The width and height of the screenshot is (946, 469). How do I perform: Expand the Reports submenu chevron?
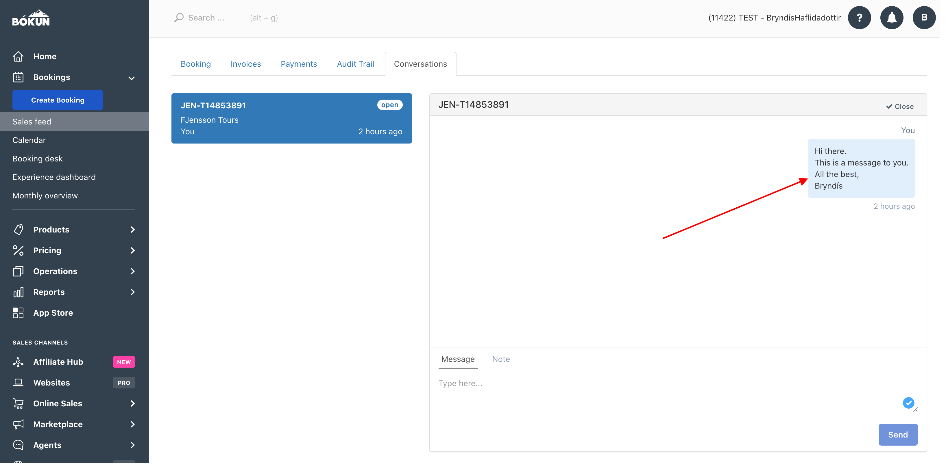tap(133, 294)
